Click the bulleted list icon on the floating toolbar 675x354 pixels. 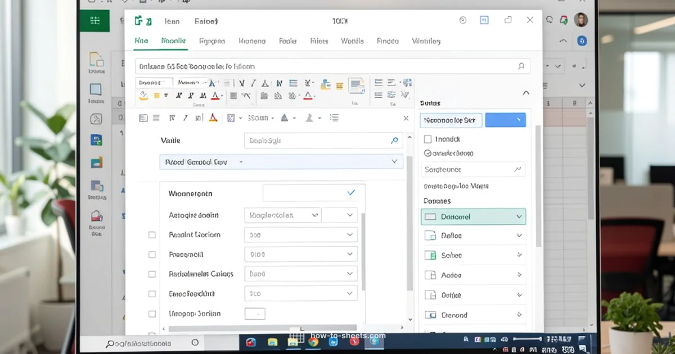point(335,118)
